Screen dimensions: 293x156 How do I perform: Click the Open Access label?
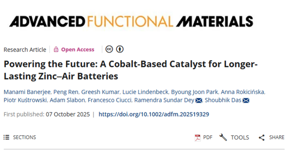click(x=77, y=50)
